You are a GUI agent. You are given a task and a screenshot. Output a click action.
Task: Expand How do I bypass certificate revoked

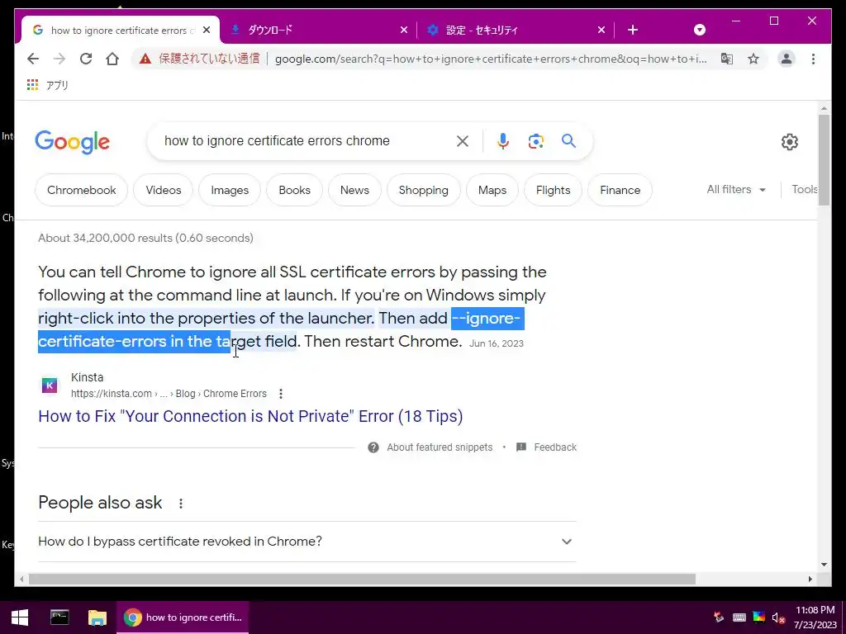tap(307, 542)
